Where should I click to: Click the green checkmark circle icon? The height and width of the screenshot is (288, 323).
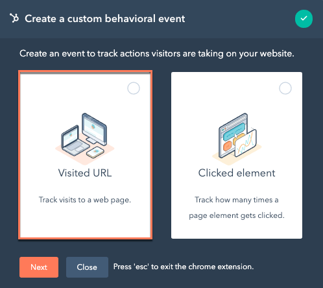click(304, 19)
